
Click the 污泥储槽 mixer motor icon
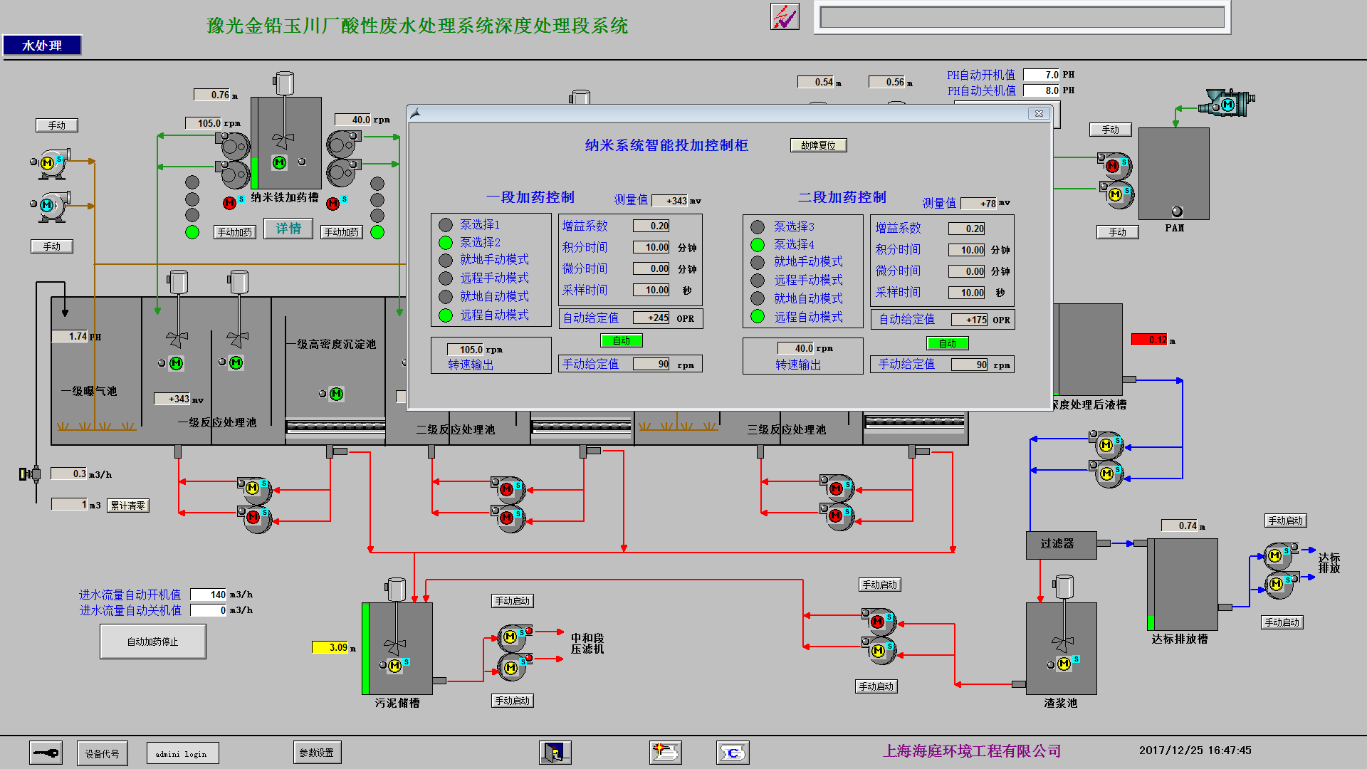tap(394, 665)
